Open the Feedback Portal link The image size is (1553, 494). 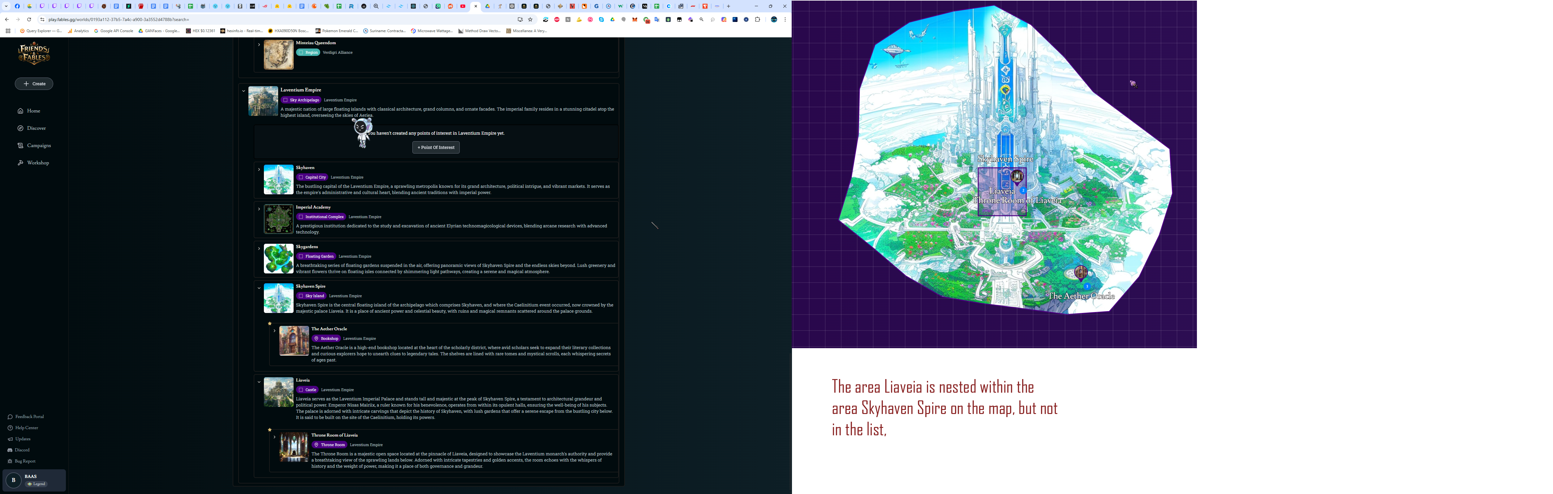pos(26,416)
